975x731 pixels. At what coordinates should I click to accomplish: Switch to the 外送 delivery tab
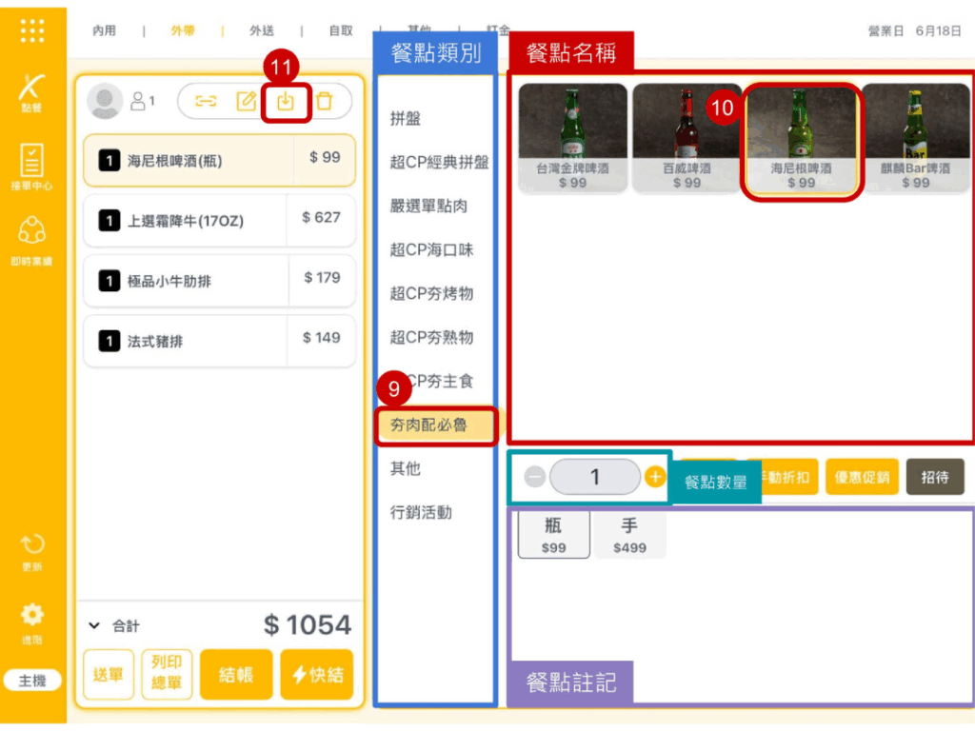click(x=262, y=30)
